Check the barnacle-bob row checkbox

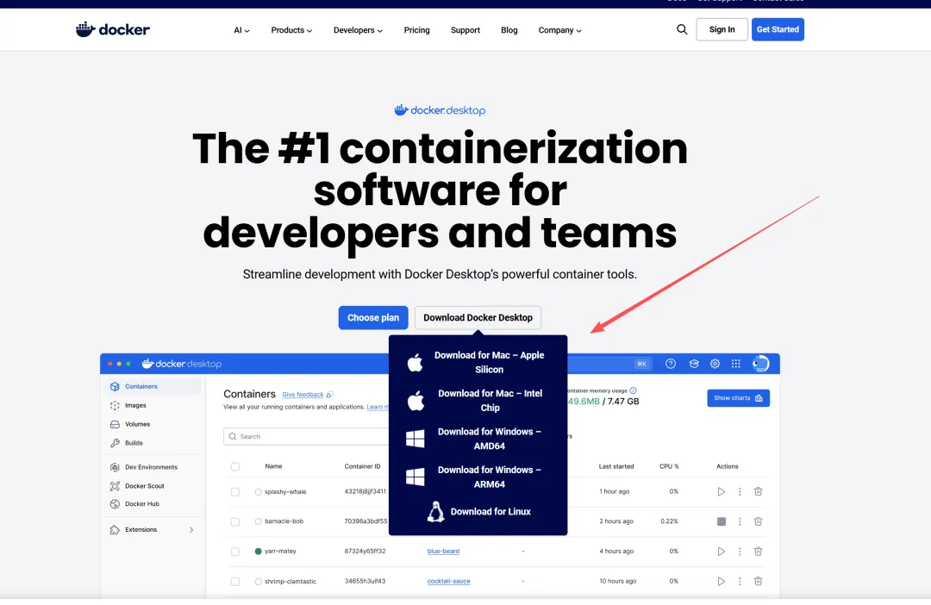(x=235, y=522)
